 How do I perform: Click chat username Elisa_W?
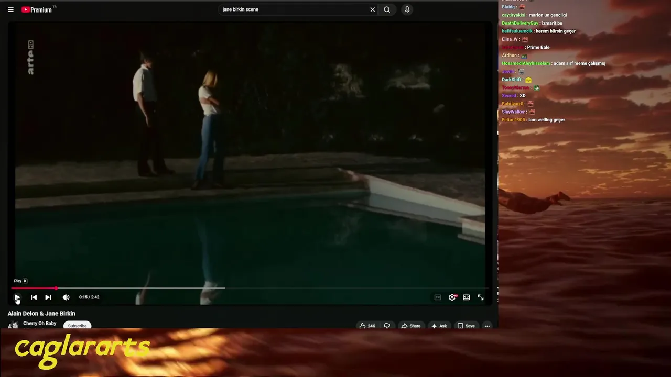click(510, 39)
